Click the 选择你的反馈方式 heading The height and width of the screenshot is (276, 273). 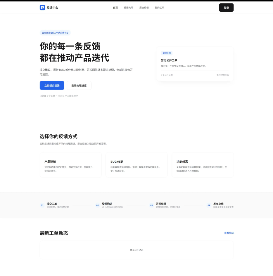[58, 136]
